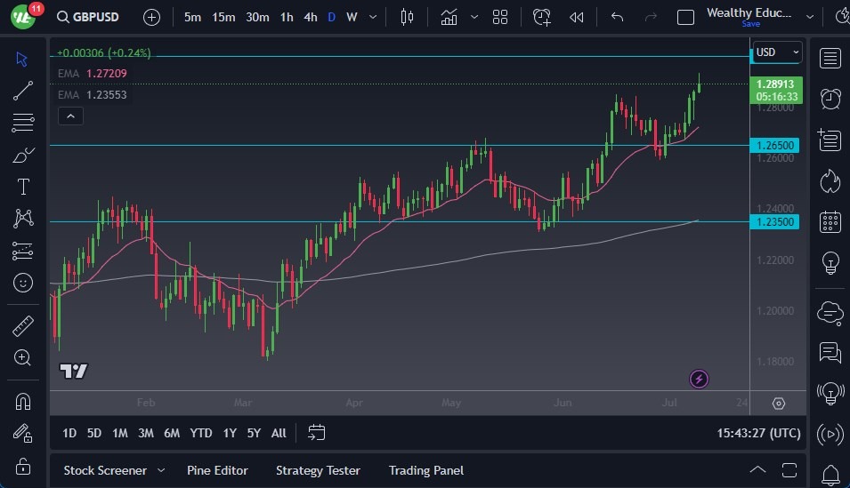Switch to the 4h timeframe

[x=310, y=17]
